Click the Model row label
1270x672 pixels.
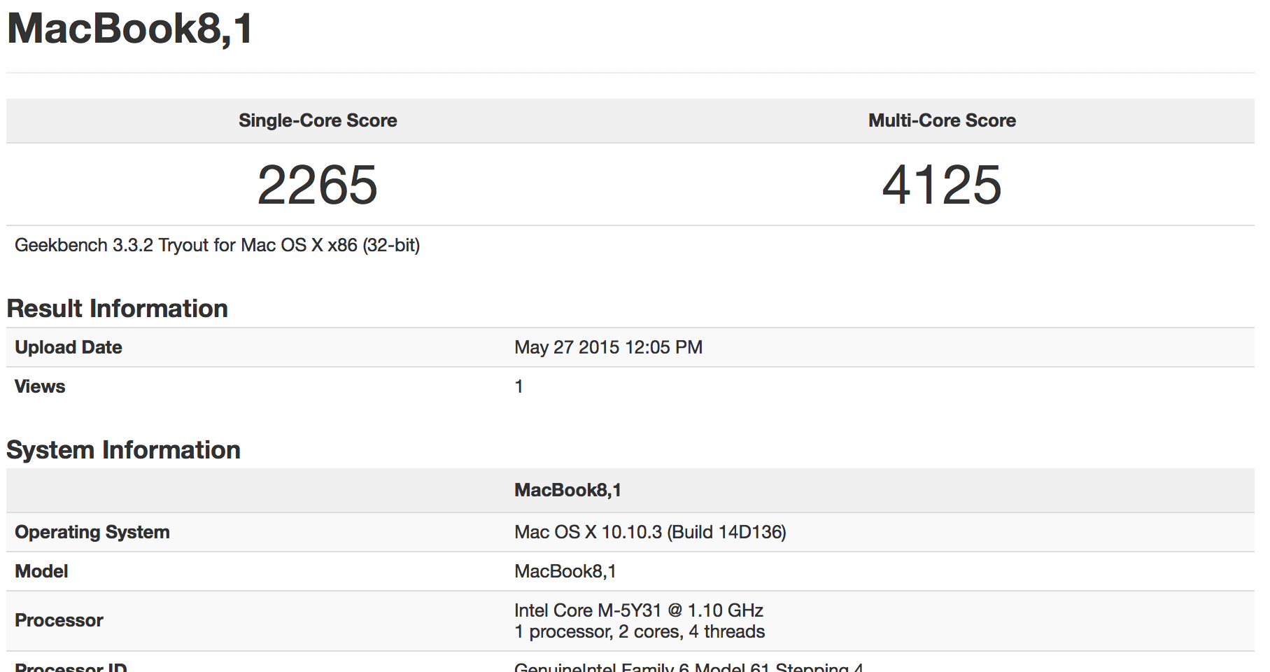(x=41, y=571)
